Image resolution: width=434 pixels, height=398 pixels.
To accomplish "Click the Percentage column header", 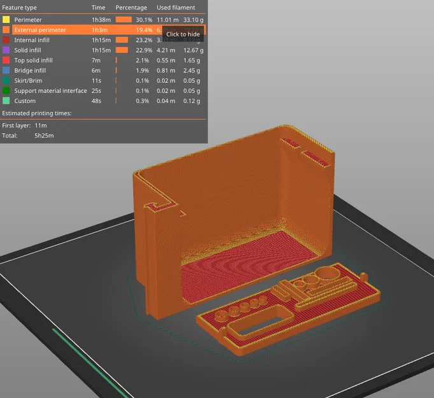I will 131,8.
